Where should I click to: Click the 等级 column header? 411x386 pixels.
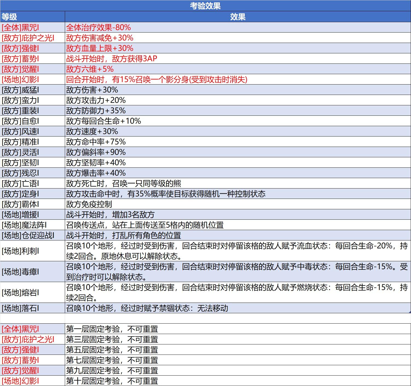[x=33, y=17]
